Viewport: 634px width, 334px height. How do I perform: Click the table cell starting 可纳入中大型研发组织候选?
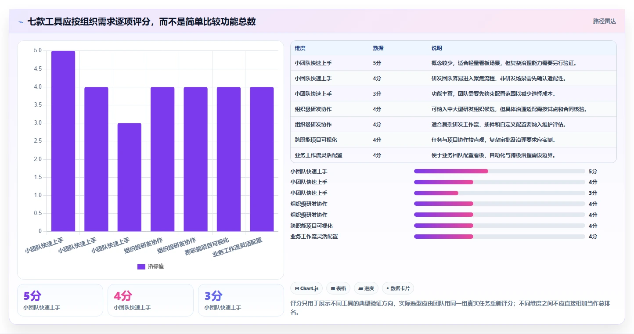(x=509, y=109)
